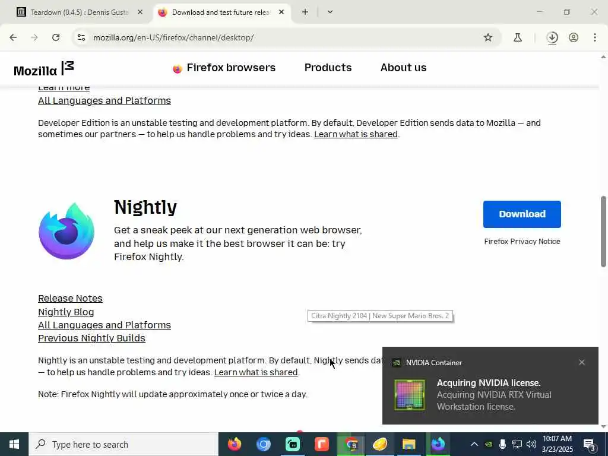Screen dimensions: 608x456
Task: Open the About us menu
Action: coord(403,68)
